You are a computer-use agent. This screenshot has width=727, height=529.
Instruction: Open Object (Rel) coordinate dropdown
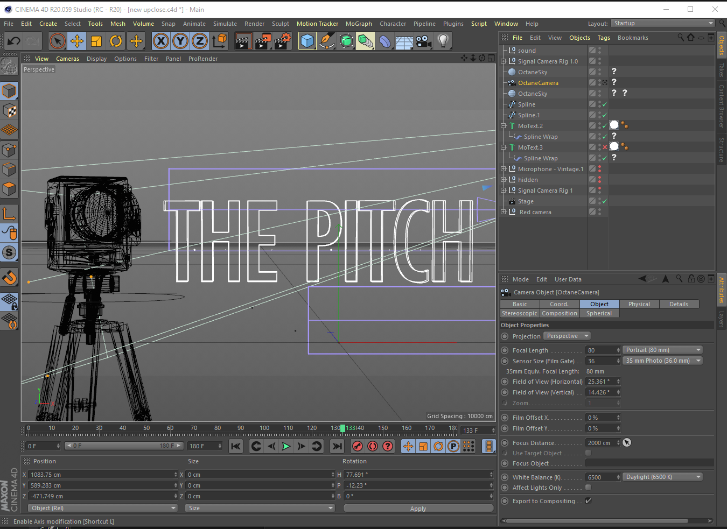[102, 508]
